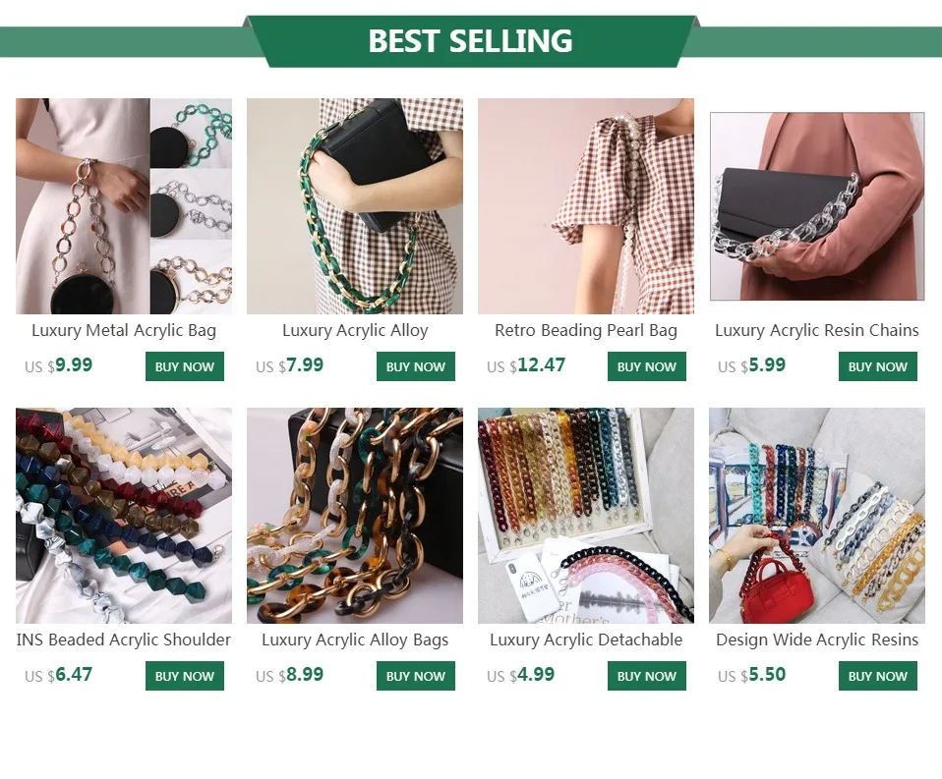Click the Retro Beading Pearl Bag title
This screenshot has width=942, height=779.
[586, 331]
